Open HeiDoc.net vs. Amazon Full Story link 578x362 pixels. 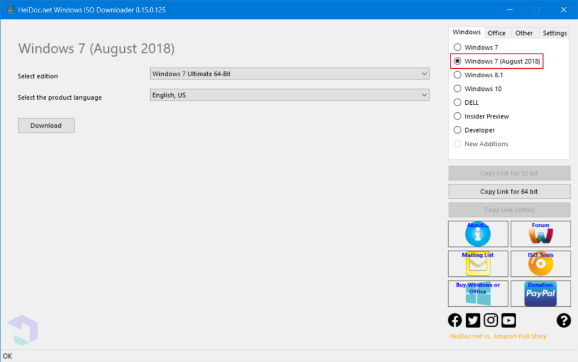(x=498, y=335)
